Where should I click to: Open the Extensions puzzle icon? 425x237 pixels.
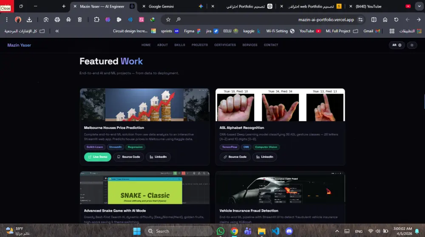pyautogui.click(x=96, y=20)
